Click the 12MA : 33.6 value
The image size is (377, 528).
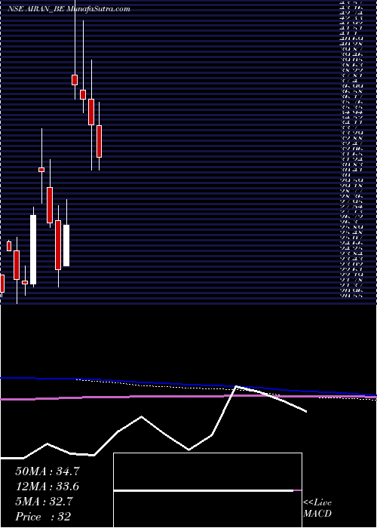(x=48, y=487)
